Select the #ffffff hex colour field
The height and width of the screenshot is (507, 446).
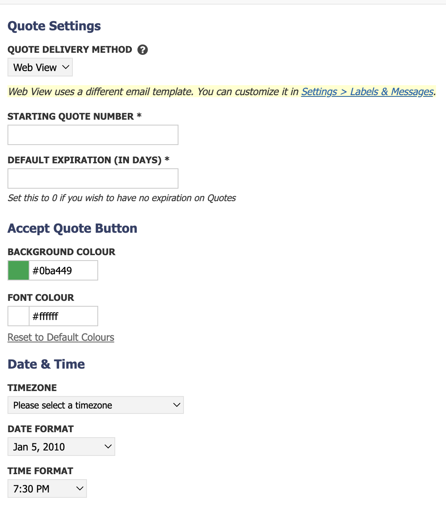[x=63, y=316]
